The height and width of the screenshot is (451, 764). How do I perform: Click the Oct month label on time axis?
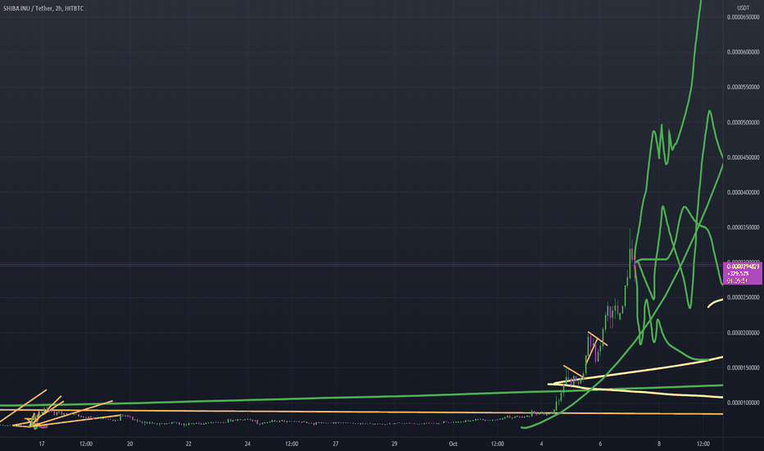click(x=453, y=444)
